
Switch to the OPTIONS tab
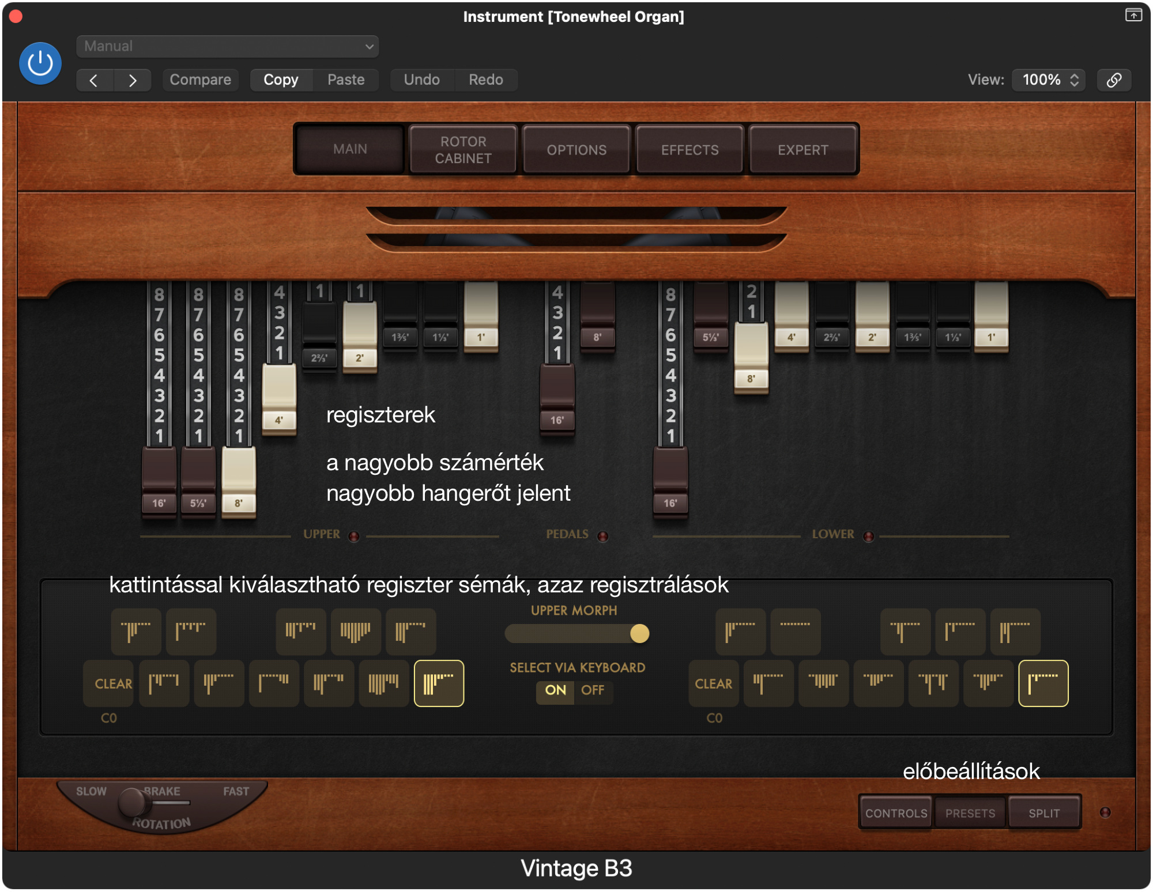[x=576, y=150]
